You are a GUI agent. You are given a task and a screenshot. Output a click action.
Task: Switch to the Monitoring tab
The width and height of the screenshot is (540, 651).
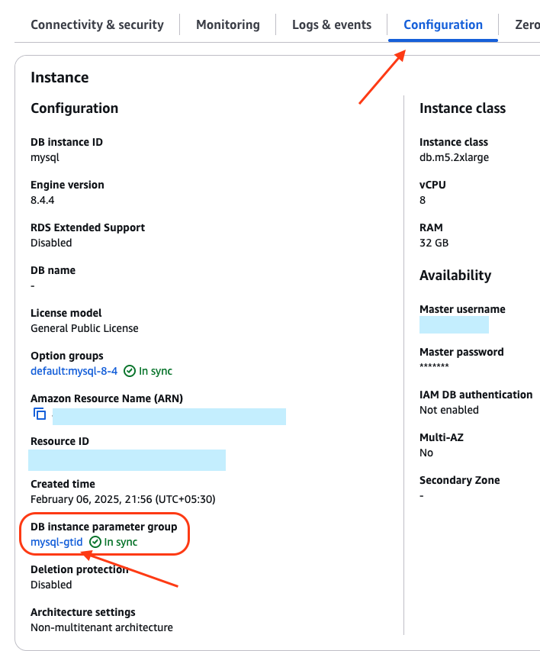[x=227, y=24]
